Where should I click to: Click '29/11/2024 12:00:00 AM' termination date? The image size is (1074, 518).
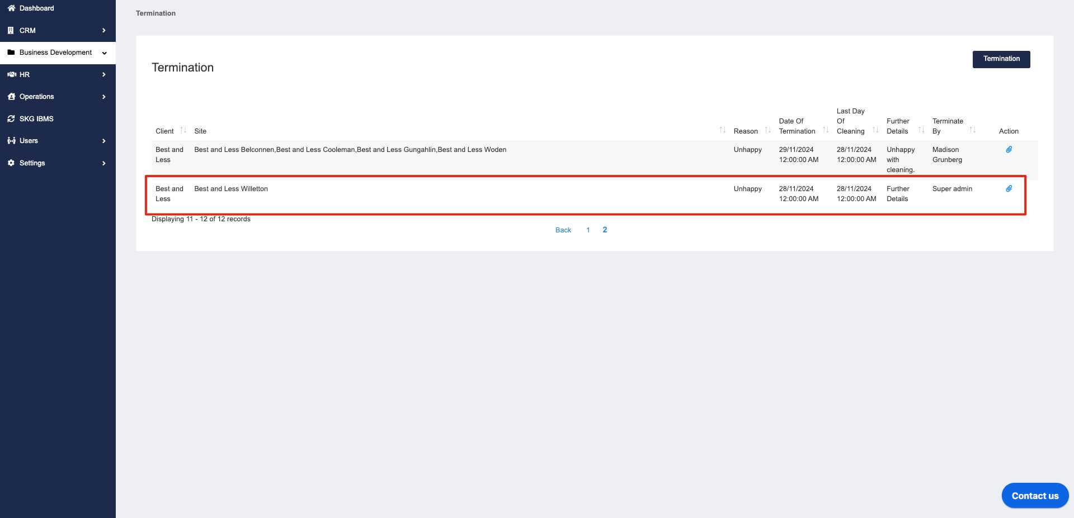pyautogui.click(x=798, y=155)
